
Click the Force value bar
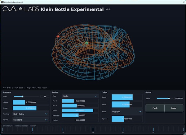pos(80,110)
